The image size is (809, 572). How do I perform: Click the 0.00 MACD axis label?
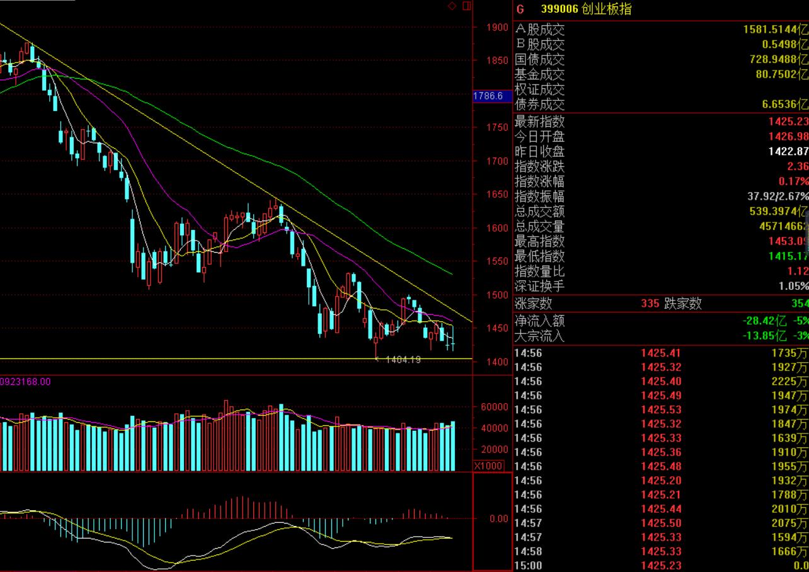tap(499, 519)
